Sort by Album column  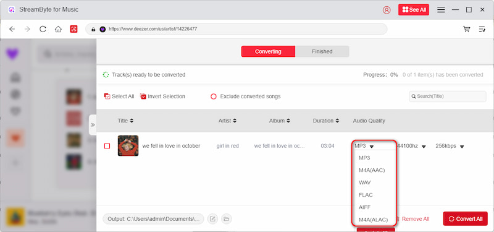coord(280,121)
